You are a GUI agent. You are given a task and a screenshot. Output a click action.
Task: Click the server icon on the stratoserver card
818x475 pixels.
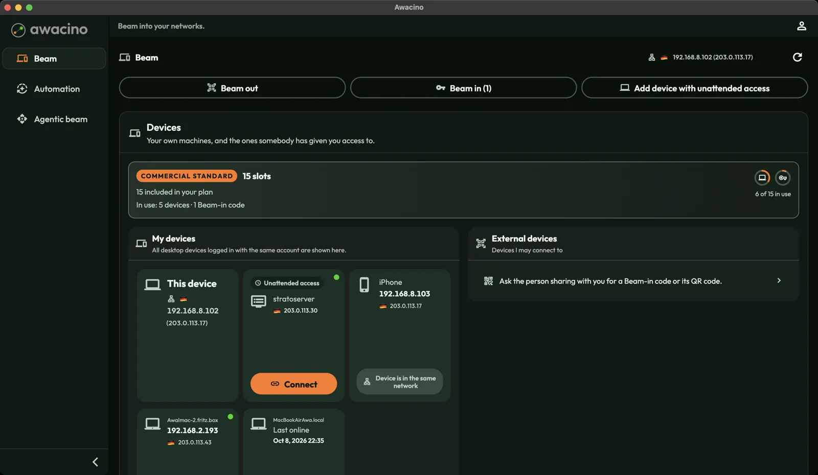pyautogui.click(x=259, y=301)
